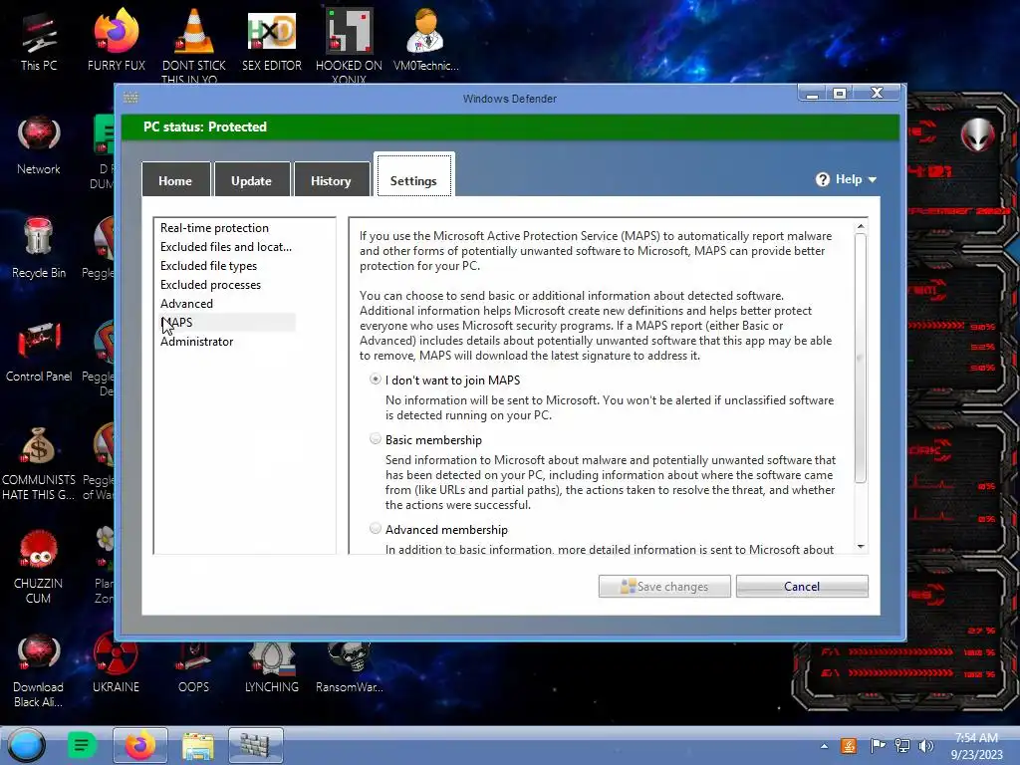Image resolution: width=1020 pixels, height=765 pixels.
Task: Open the Control Panel desktop icon
Action: pos(39,352)
